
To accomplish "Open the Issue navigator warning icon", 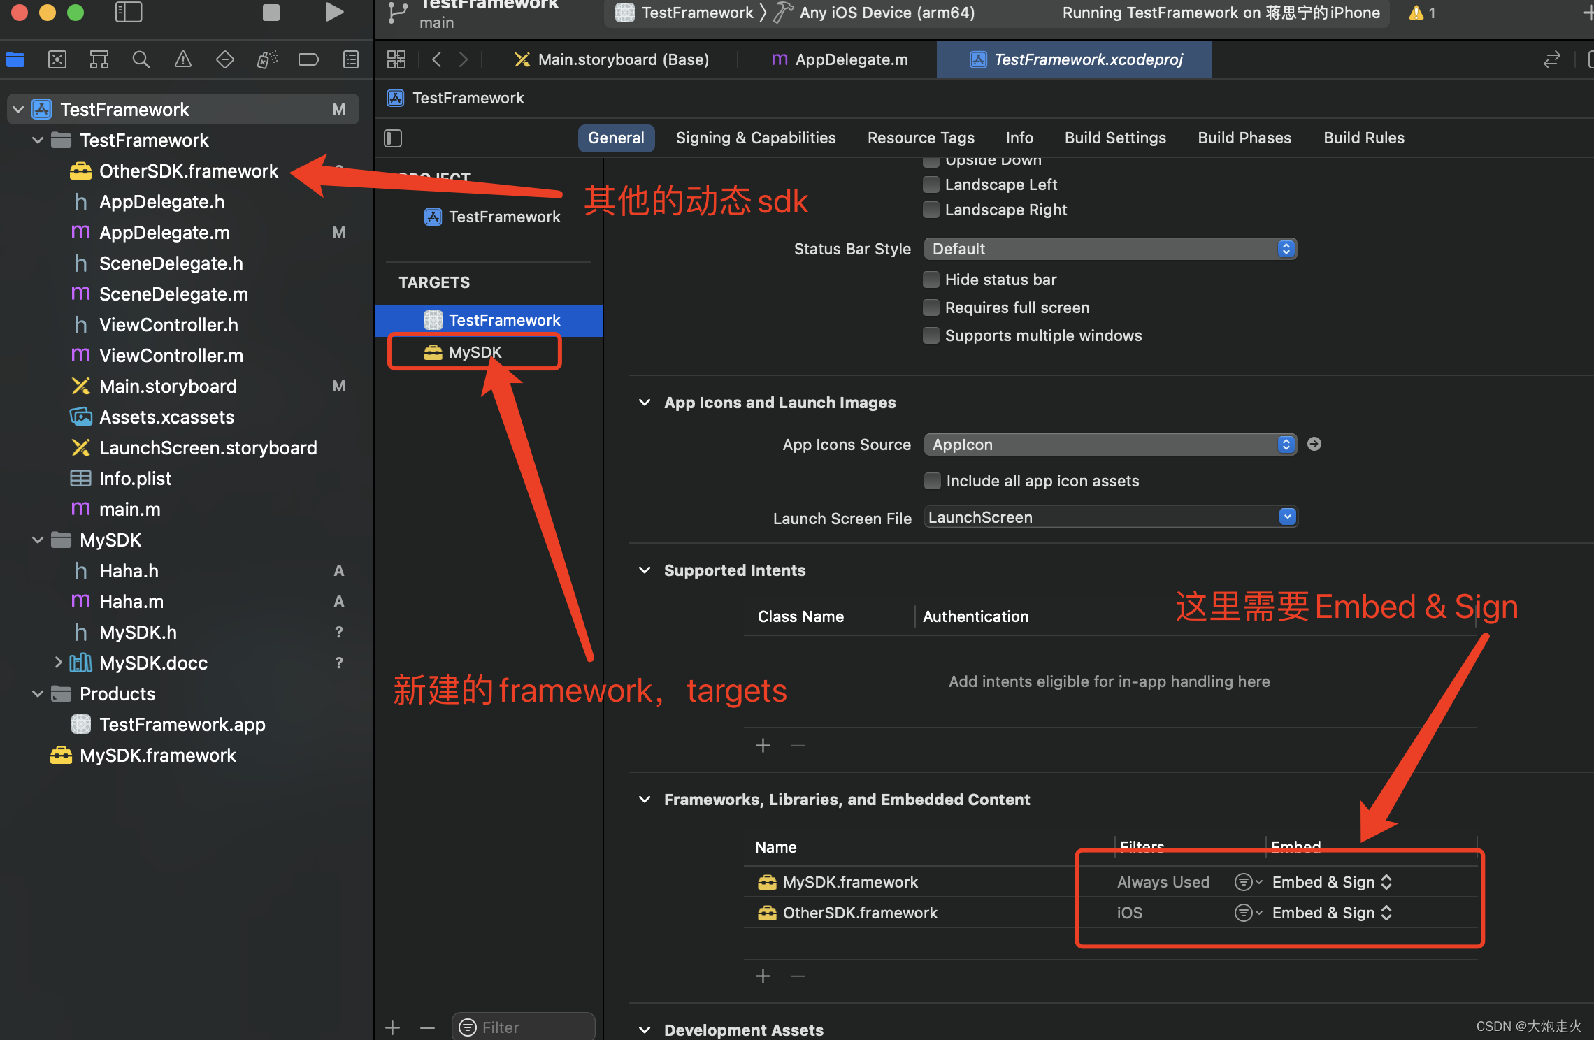I will click(x=182, y=59).
